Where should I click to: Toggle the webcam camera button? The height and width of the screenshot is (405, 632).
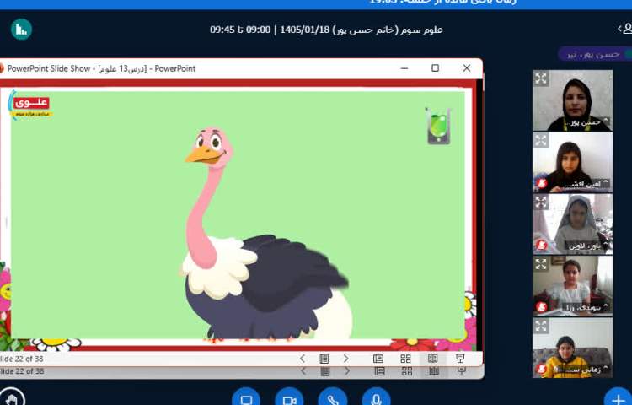(x=289, y=397)
